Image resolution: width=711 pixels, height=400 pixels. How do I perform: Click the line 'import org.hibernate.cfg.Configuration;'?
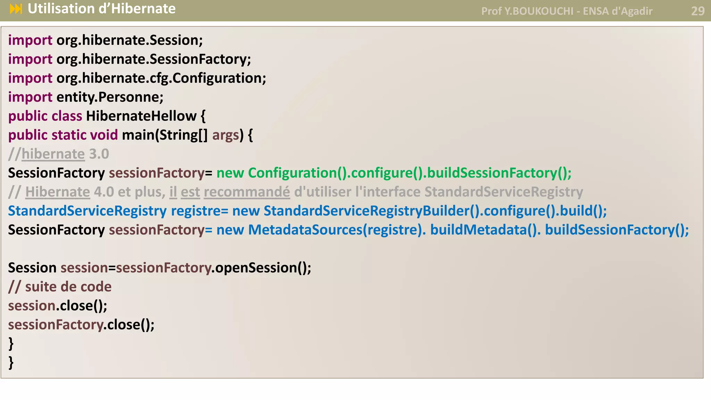tap(137, 78)
